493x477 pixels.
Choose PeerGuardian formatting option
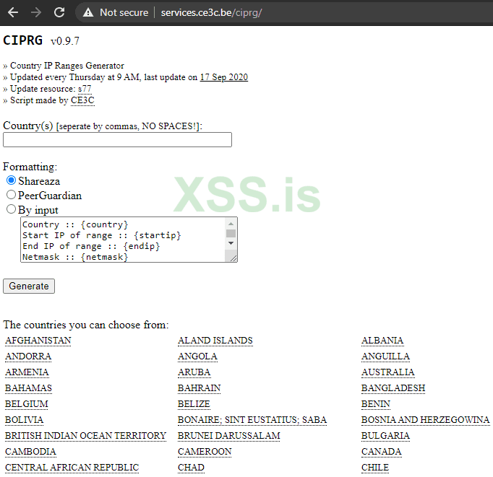(11, 195)
